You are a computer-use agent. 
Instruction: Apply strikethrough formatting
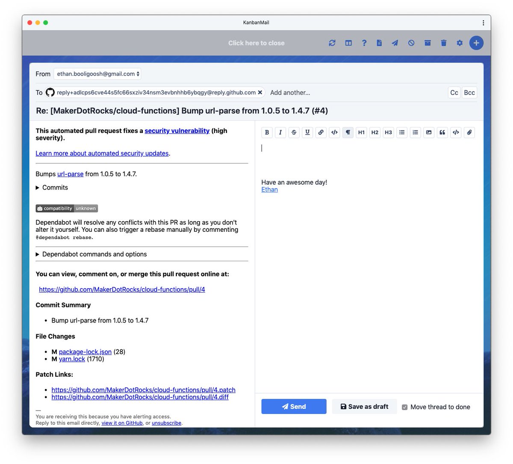pyautogui.click(x=294, y=133)
